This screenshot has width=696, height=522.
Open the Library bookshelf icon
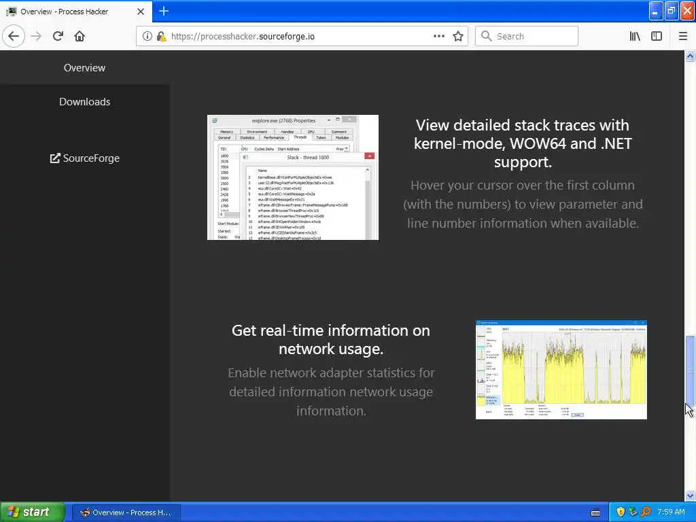(x=635, y=36)
